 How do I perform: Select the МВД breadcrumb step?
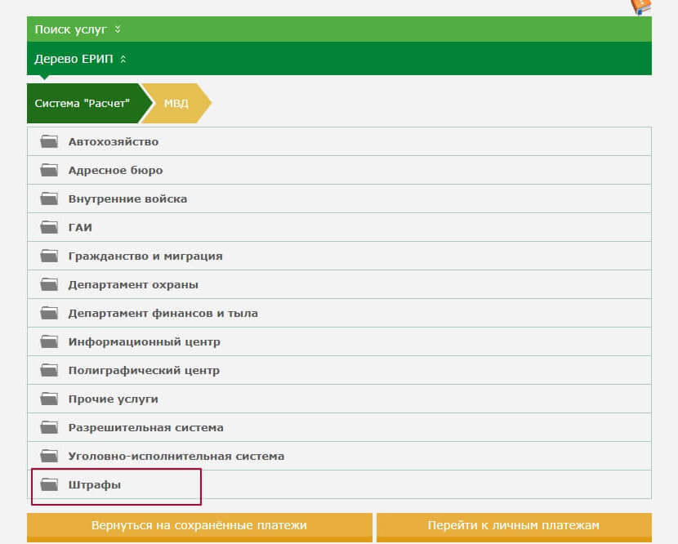click(176, 104)
